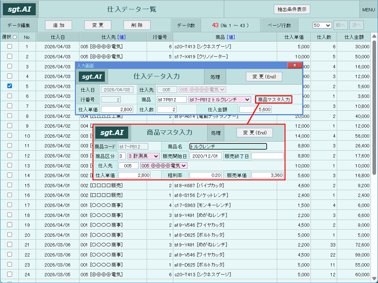The height and width of the screenshot is (283, 378).
Task: Click the 商品 [値] link in the column header
Action: pos(231,37)
